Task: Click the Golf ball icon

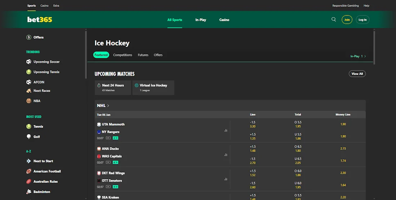Action: pos(29,136)
